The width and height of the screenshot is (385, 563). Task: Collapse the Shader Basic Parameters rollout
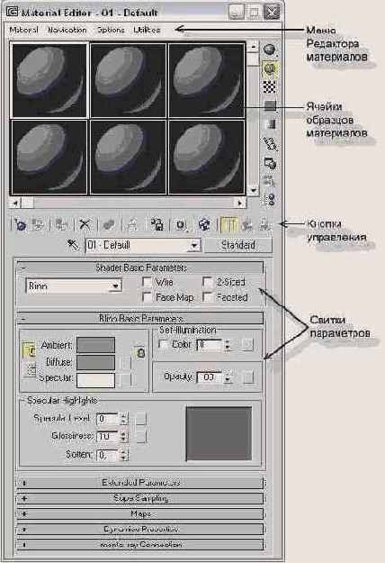coord(140,268)
